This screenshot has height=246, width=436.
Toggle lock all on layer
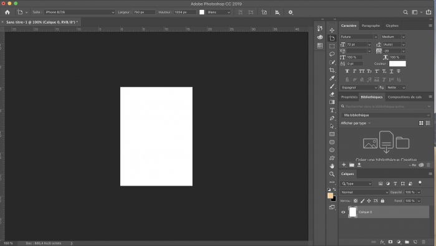click(x=382, y=201)
